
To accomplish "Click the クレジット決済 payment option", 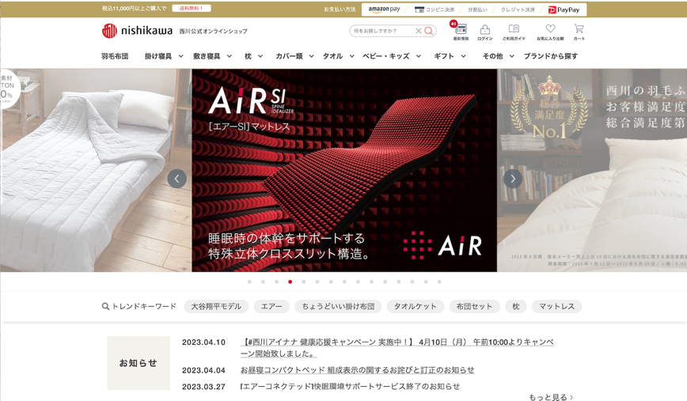I will [518, 9].
